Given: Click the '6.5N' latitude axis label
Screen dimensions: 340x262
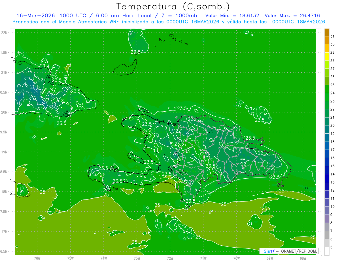Looking at the screenshot, I should point(4,252).
